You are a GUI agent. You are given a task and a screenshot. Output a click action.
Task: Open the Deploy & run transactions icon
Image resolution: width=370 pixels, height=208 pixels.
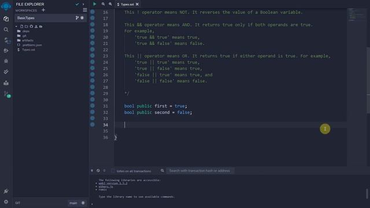(6, 50)
